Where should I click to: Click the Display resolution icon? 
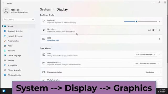(44, 63)
